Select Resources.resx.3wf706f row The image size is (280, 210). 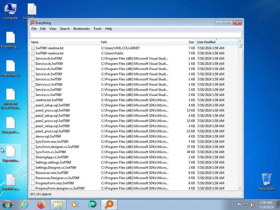134,173
